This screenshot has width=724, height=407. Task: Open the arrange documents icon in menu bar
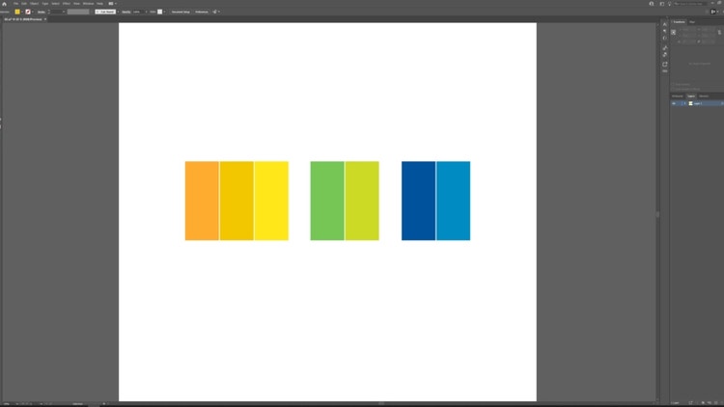pyautogui.click(x=111, y=4)
